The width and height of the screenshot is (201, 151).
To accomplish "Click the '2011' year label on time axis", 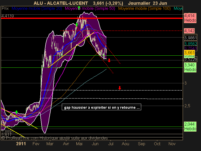I will [21, 144].
